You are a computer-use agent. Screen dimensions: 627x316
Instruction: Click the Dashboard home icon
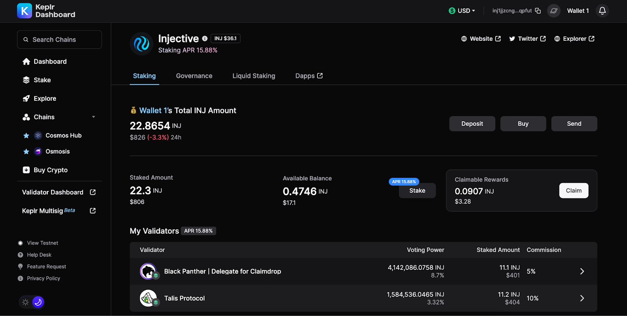click(x=26, y=62)
